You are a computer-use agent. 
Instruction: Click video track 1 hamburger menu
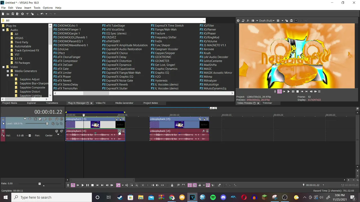tap(3, 119)
